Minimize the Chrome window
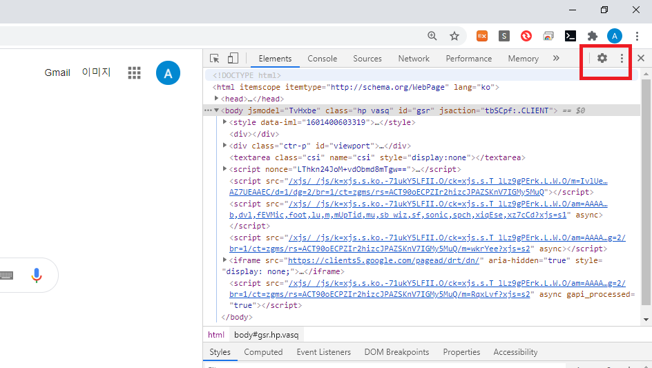 (573, 10)
